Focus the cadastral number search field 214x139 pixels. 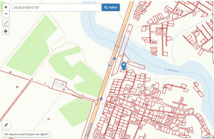57,7
